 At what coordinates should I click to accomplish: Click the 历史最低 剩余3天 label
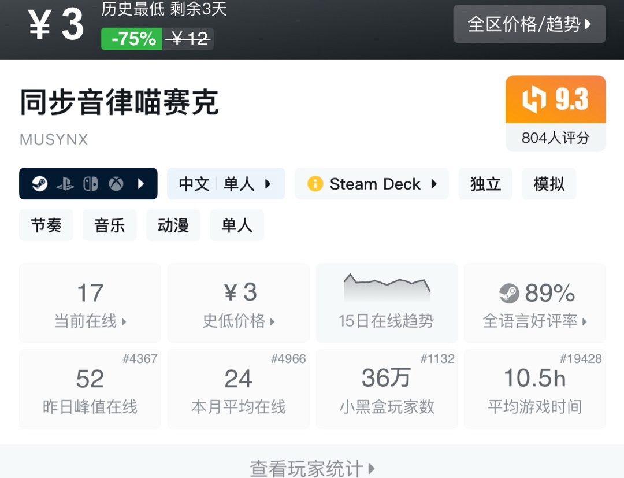pyautogui.click(x=164, y=9)
